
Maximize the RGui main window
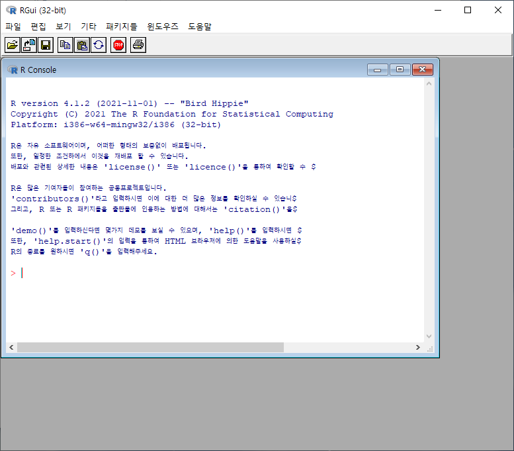pyautogui.click(x=468, y=10)
